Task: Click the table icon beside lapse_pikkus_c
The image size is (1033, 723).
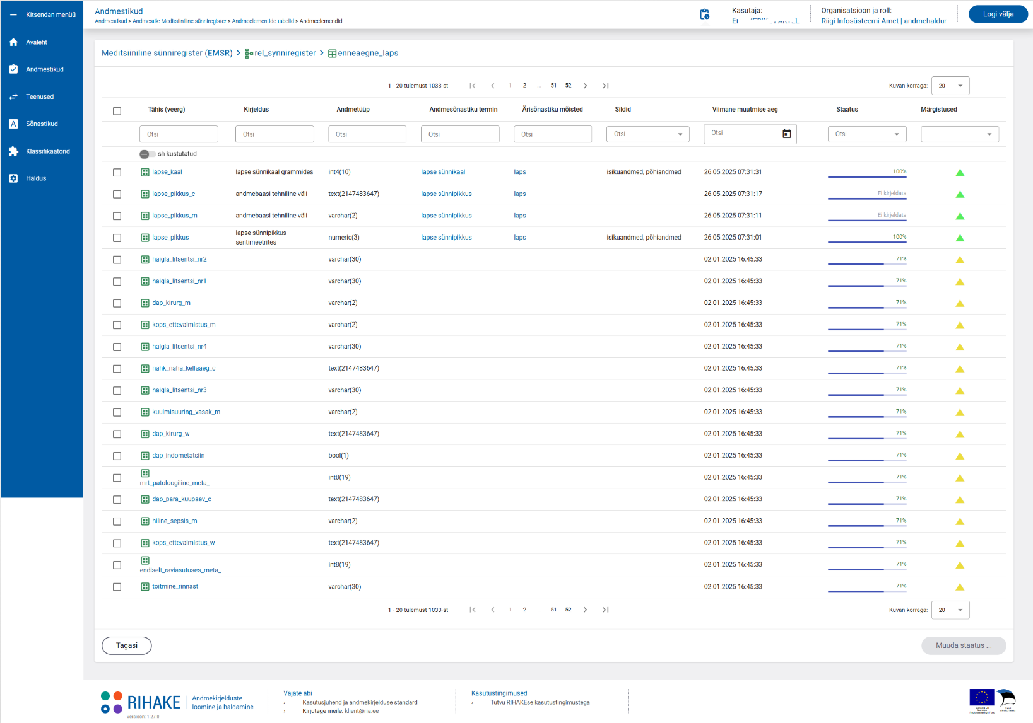Action: tap(145, 194)
